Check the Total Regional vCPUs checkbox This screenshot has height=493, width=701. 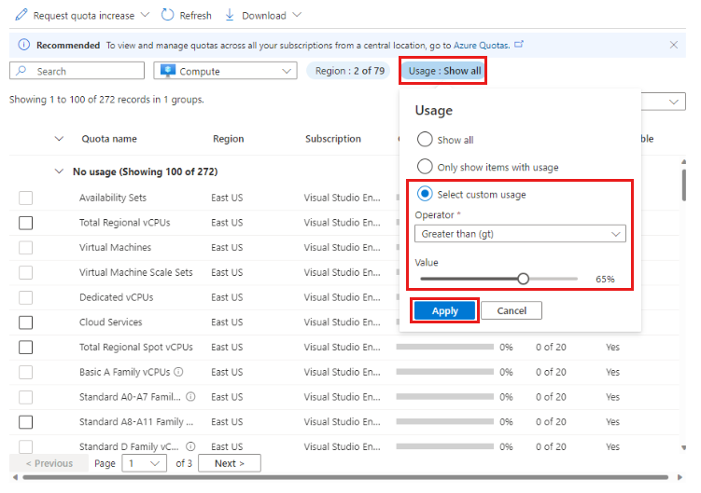[26, 223]
